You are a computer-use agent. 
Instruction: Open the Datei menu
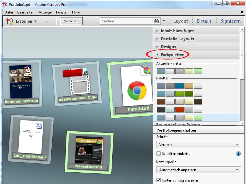[9, 12]
